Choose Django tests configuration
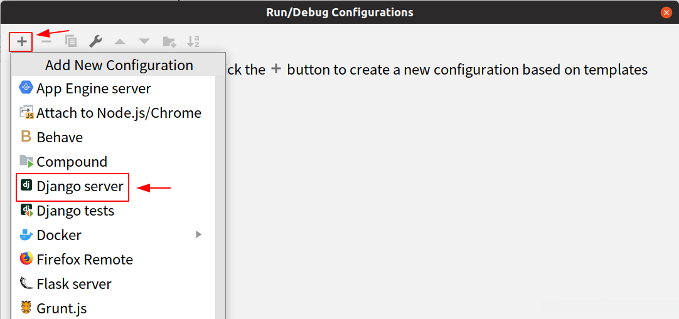Screen dimensions: 679x319 click(x=75, y=211)
